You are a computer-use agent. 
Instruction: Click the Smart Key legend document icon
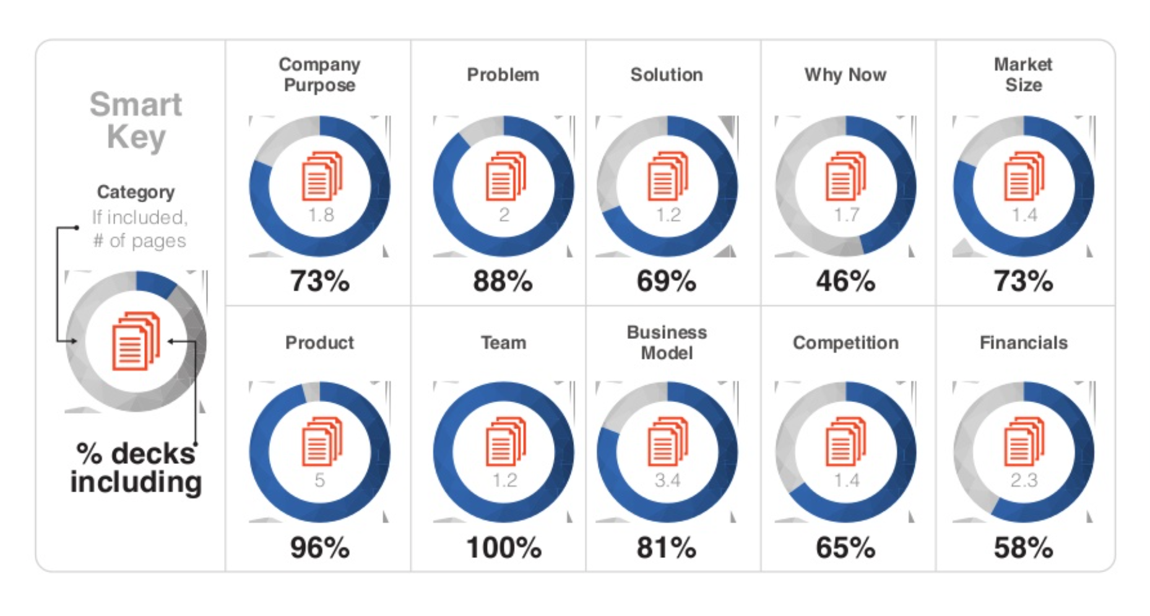tap(136, 341)
